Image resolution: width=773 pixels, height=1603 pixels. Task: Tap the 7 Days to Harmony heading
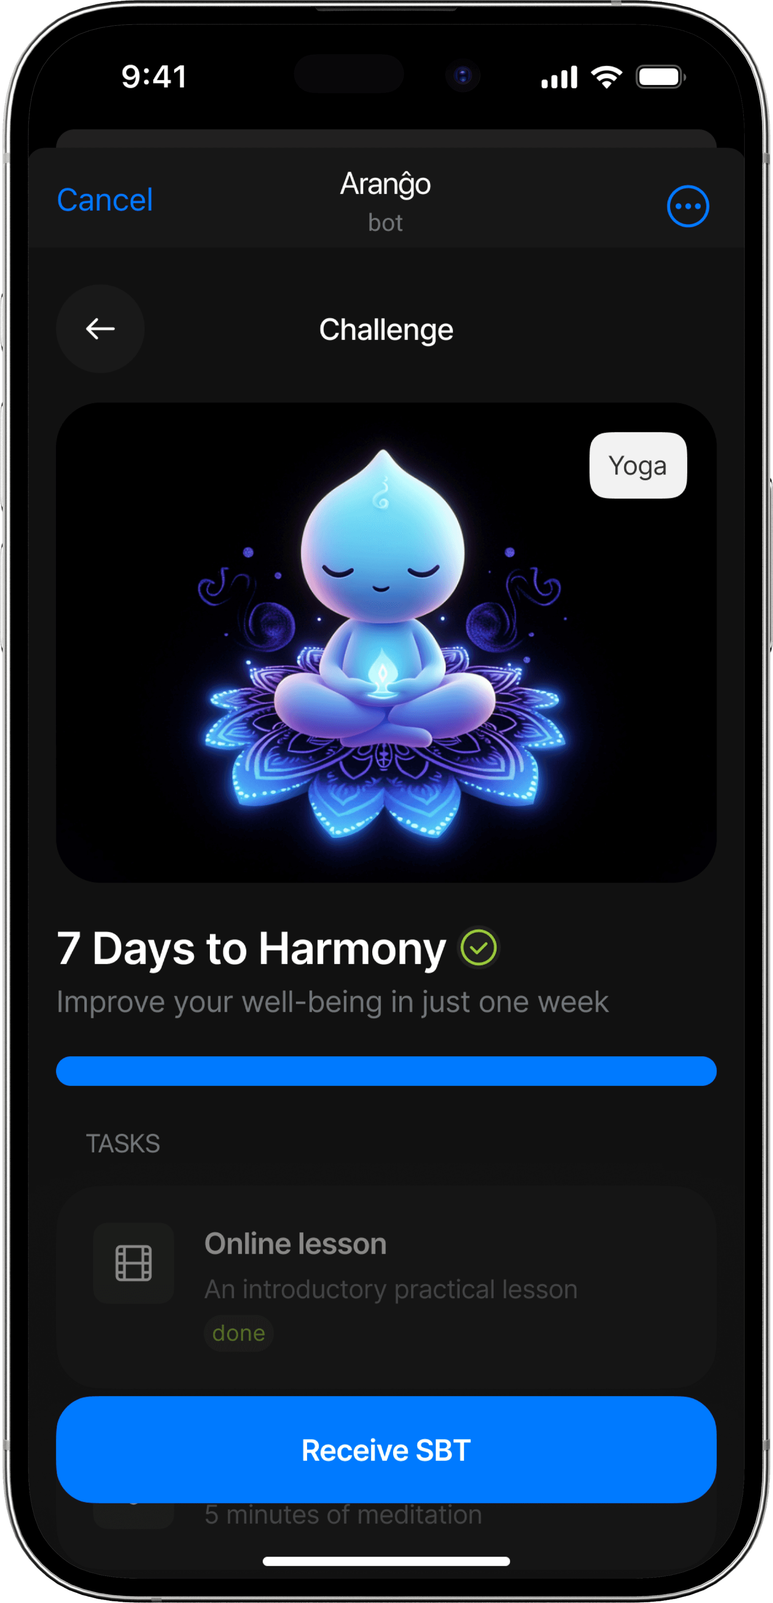pos(251,948)
